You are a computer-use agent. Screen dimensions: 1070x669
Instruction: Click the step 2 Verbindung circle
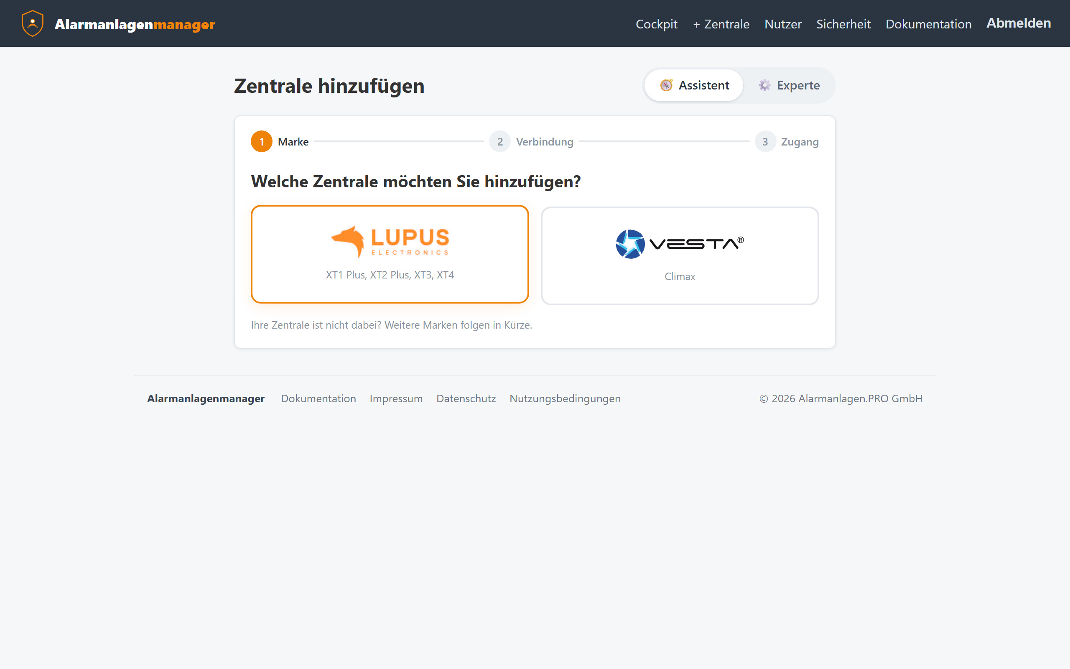point(499,142)
